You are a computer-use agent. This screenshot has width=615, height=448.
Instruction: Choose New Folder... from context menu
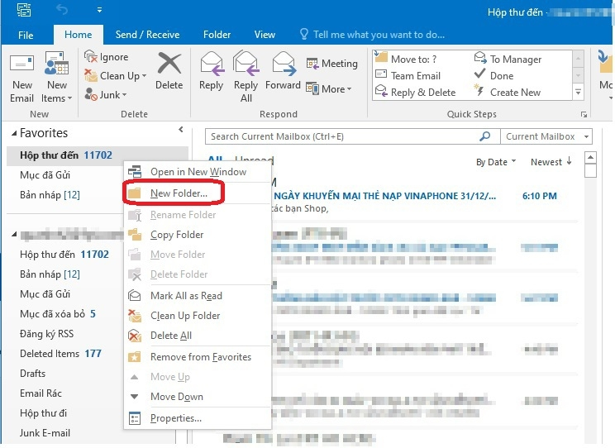(178, 193)
